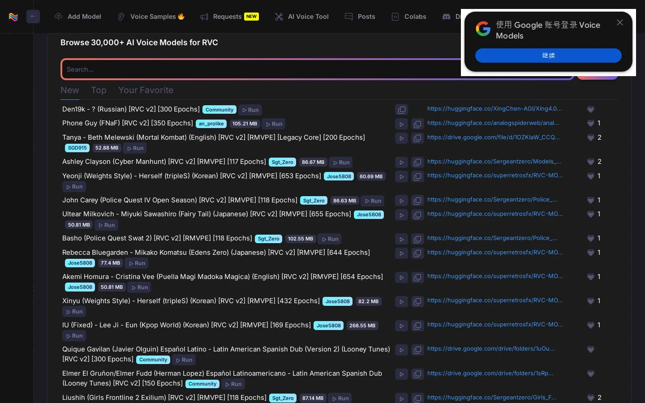The width and height of the screenshot is (645, 403).
Task: Play preview for Ultear Milkovich model
Action: (401, 215)
